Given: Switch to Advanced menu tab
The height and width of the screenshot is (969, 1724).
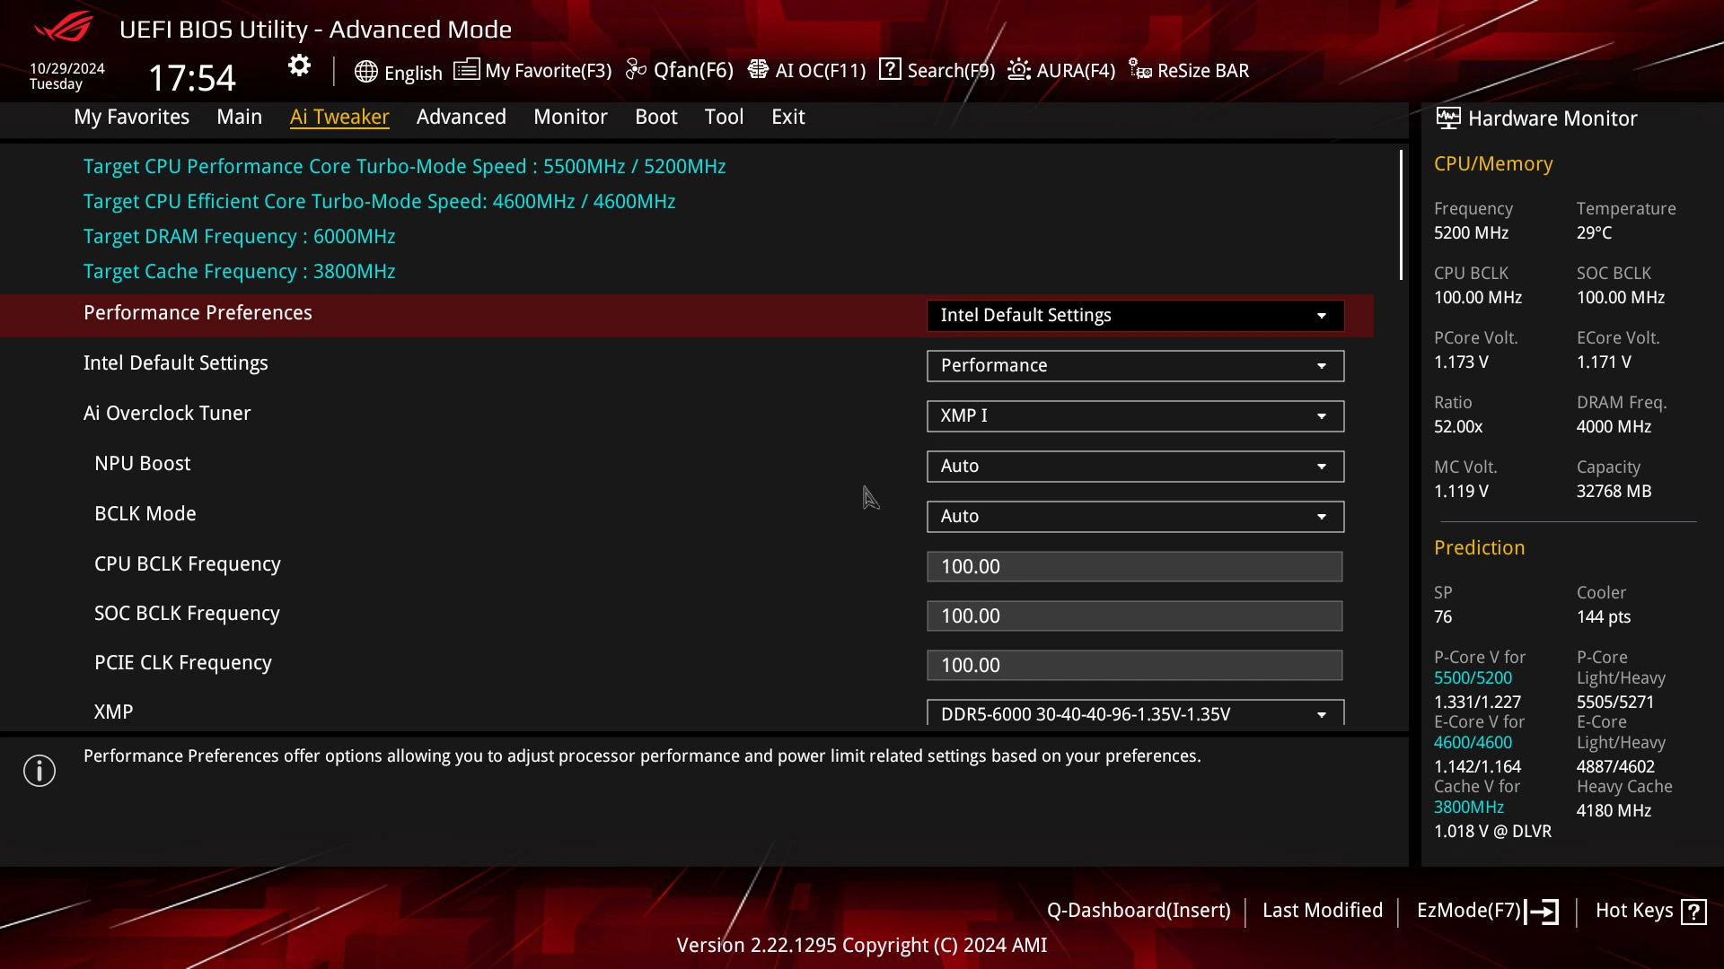Looking at the screenshot, I should pyautogui.click(x=461, y=116).
